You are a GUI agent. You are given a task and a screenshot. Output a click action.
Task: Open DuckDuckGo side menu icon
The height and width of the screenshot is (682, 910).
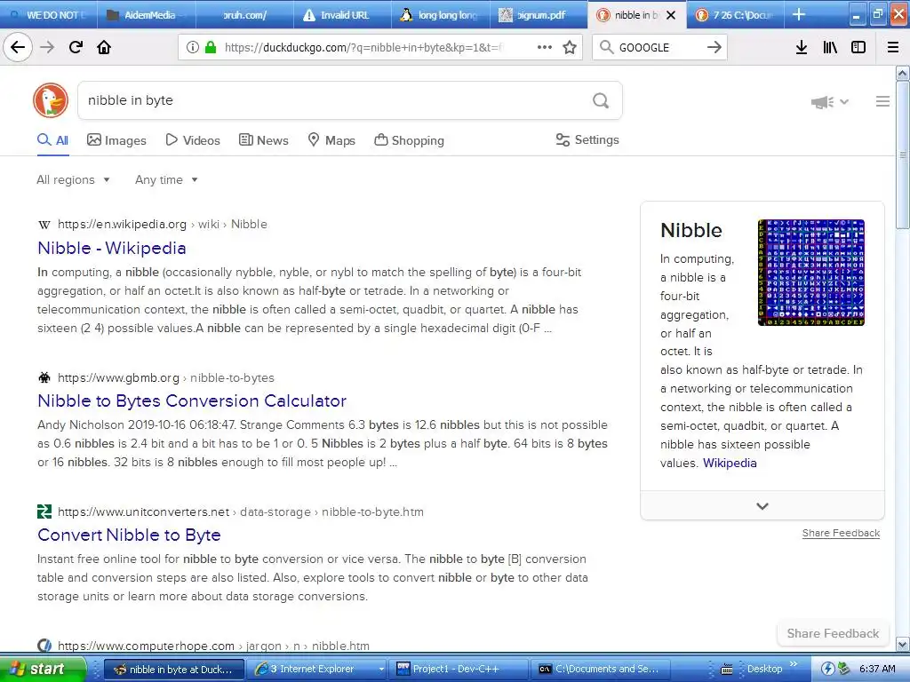tap(882, 101)
